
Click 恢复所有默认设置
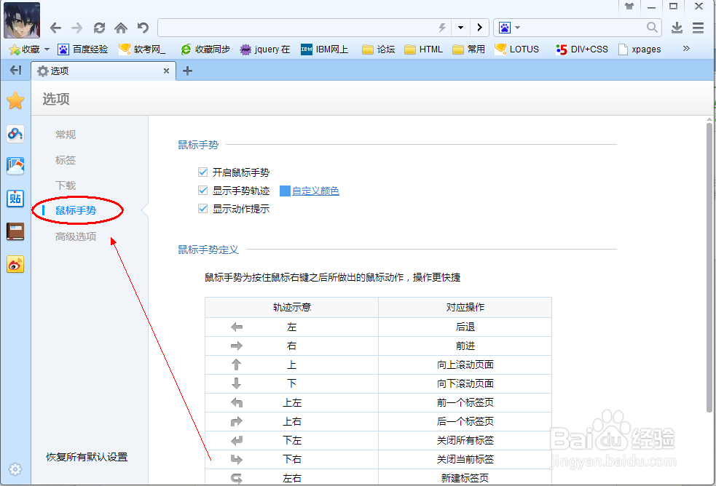[87, 458]
